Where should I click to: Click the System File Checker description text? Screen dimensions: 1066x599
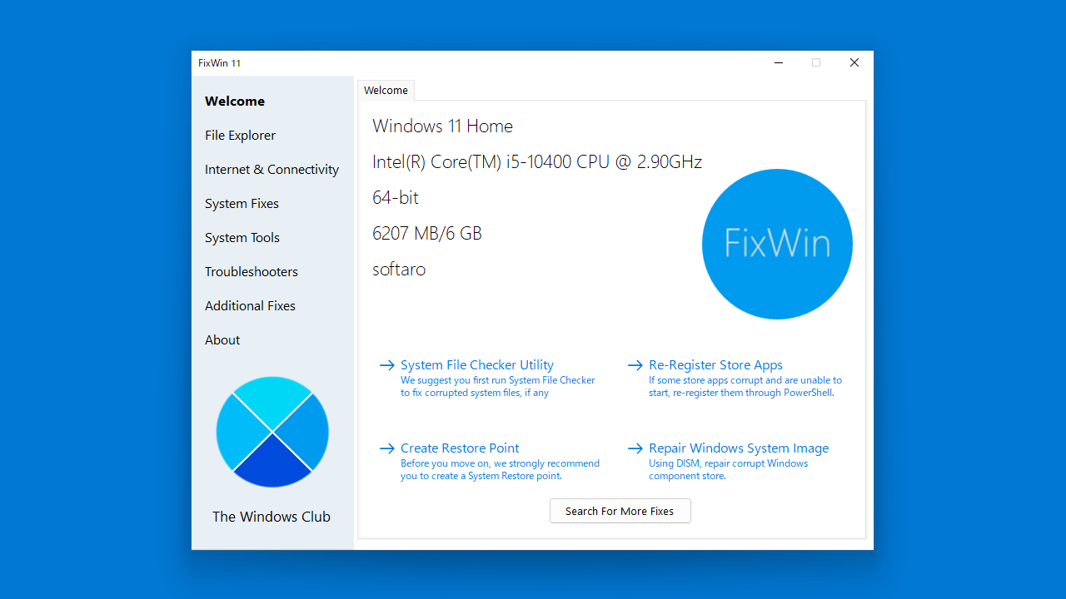point(498,386)
